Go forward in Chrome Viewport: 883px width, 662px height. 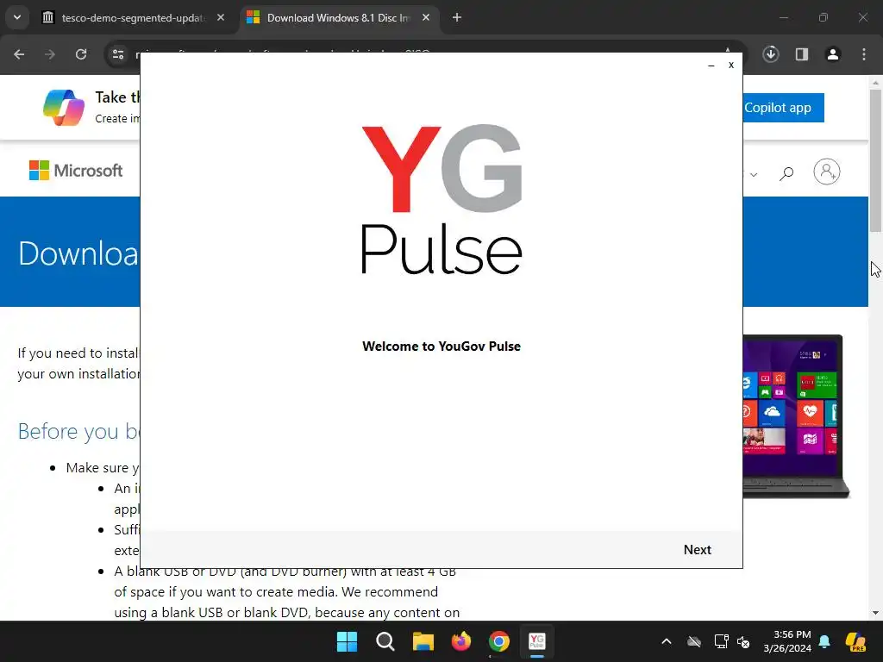[50, 54]
